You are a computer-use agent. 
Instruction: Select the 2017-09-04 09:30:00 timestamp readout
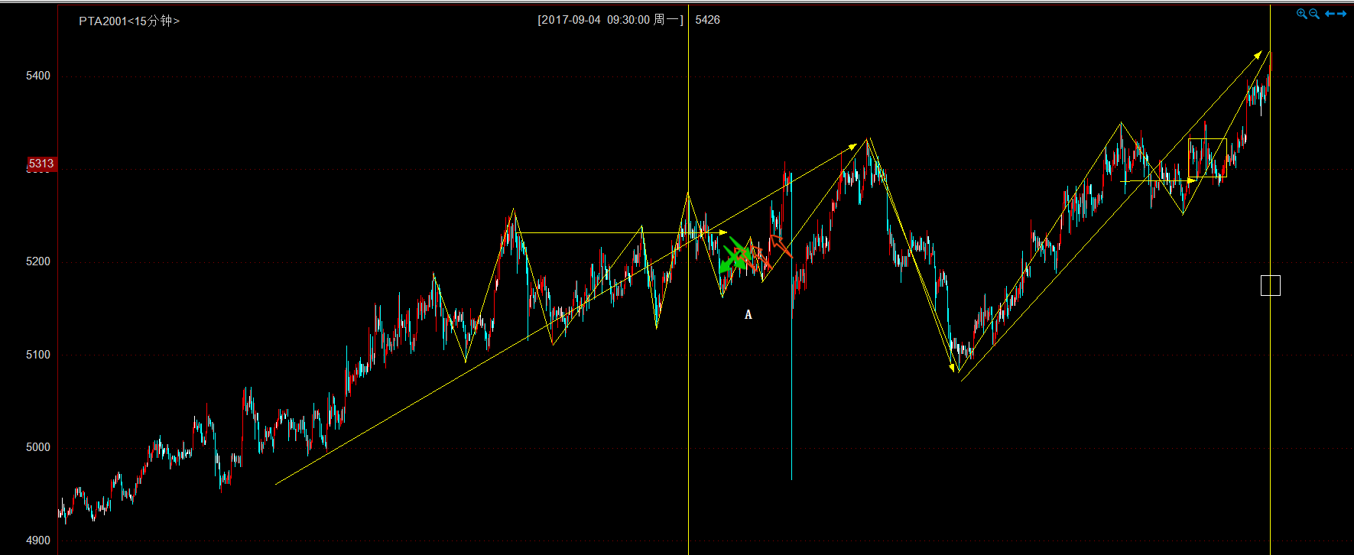click(x=611, y=20)
